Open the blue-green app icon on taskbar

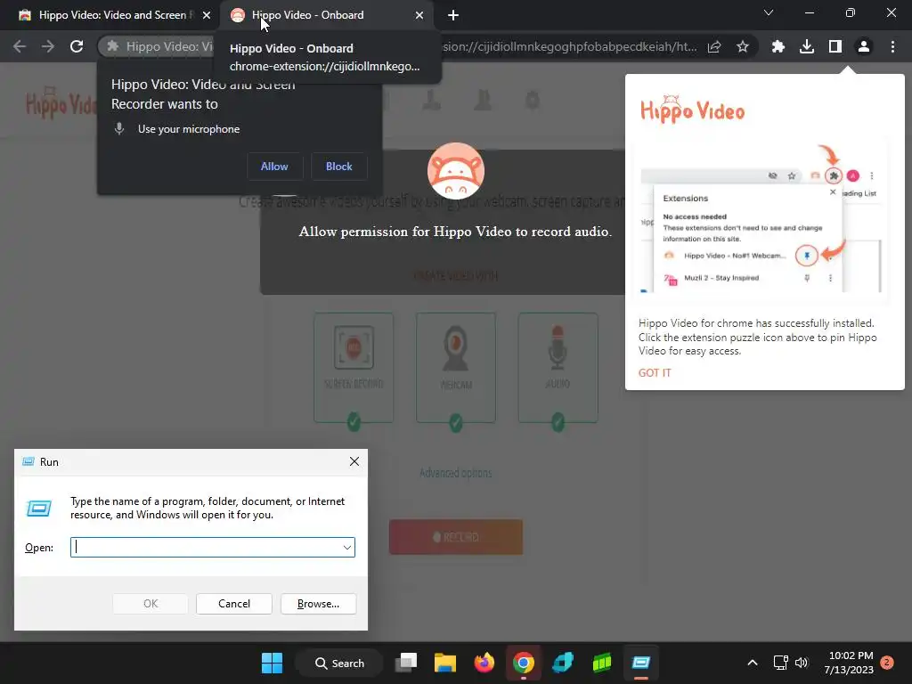click(x=563, y=663)
